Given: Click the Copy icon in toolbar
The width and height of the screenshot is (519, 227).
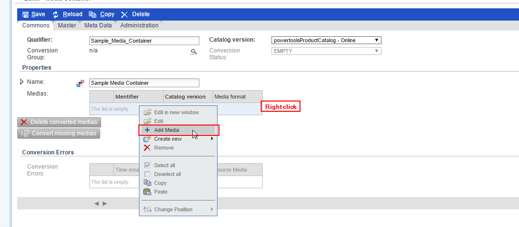Looking at the screenshot, I should tap(92, 15).
